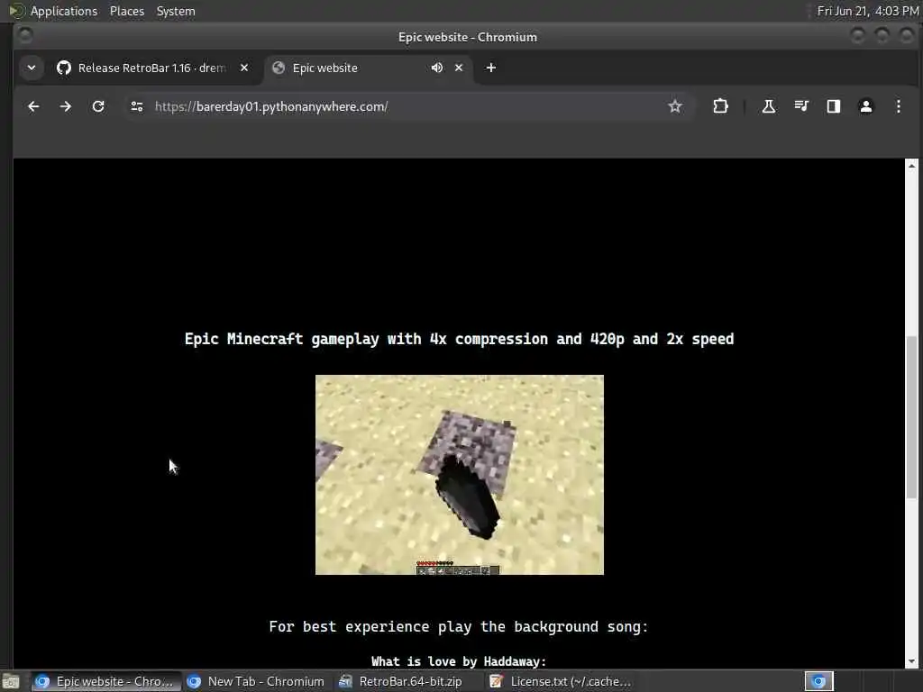Image resolution: width=923 pixels, height=692 pixels.
Task: Bookmark this page with the star icon
Action: point(674,106)
